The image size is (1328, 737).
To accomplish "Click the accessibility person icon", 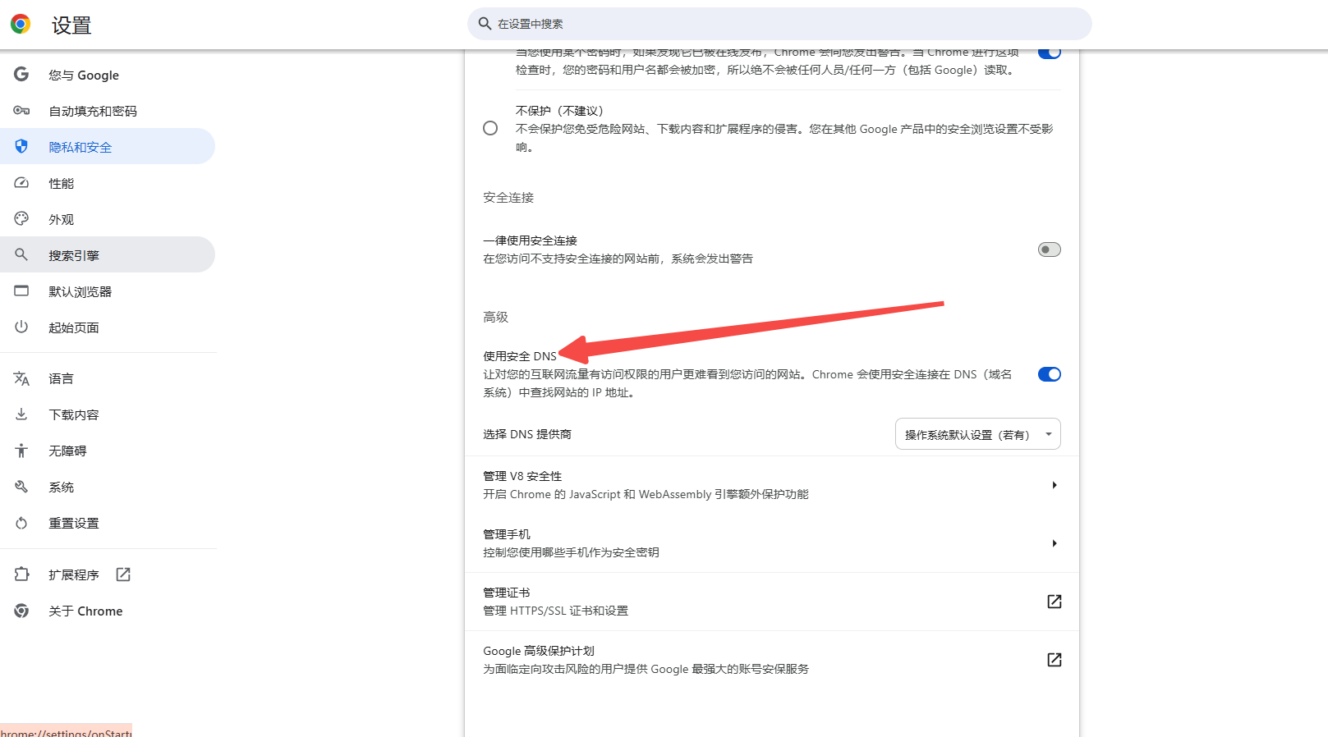I will [21, 450].
